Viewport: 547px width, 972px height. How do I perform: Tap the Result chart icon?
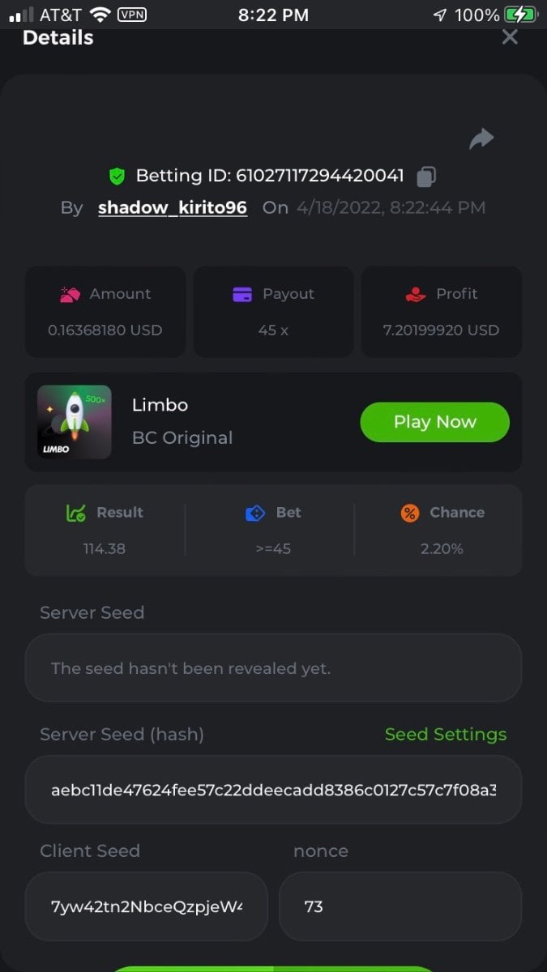click(x=76, y=513)
